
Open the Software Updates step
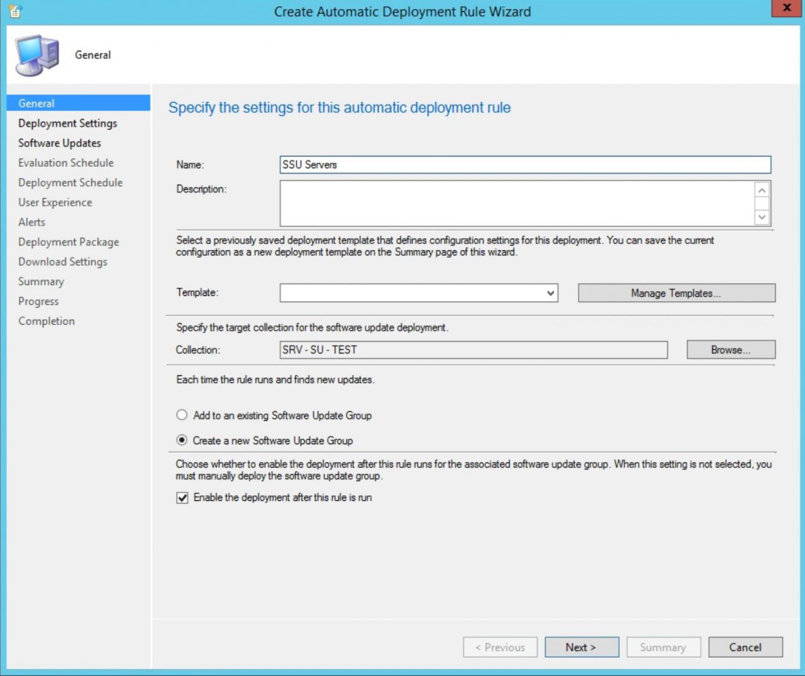pyautogui.click(x=59, y=143)
